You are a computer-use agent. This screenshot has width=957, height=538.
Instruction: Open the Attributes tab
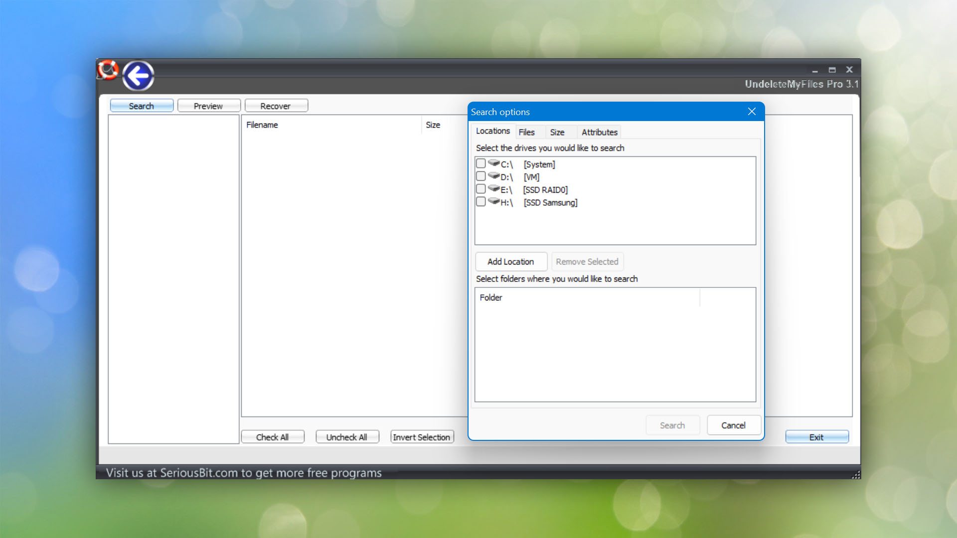click(599, 132)
